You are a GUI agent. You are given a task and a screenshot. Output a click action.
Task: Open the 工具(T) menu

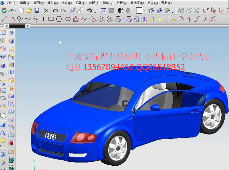(80, 3)
